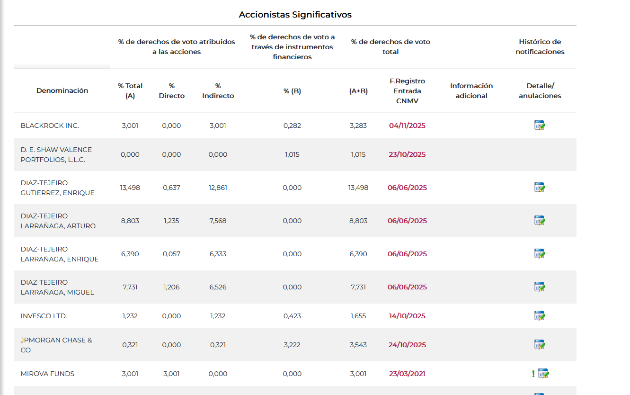Open detail icon for Diaz-Tejeiro Larrañaga, Arturo
This screenshot has width=630, height=395.
coord(540,221)
